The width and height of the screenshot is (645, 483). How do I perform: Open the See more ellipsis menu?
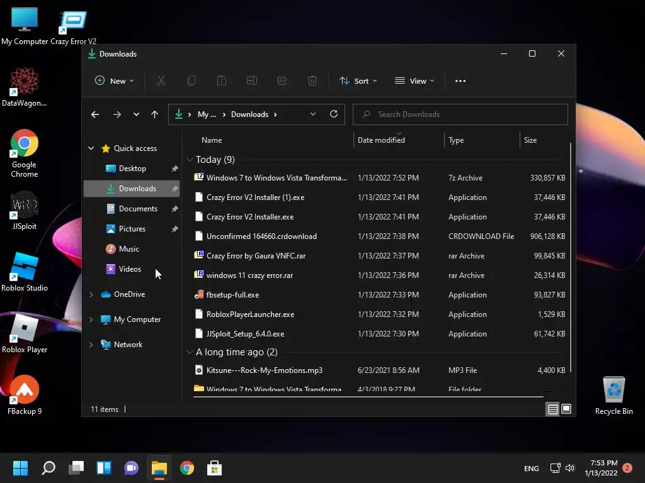pos(460,81)
